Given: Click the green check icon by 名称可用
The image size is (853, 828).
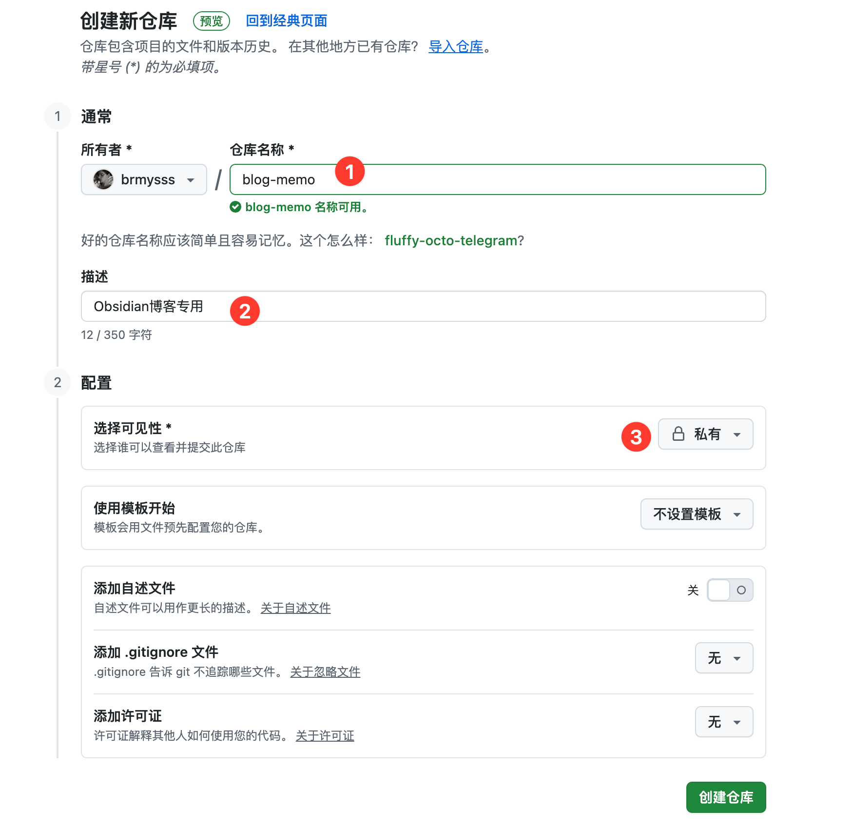Looking at the screenshot, I should [x=235, y=207].
